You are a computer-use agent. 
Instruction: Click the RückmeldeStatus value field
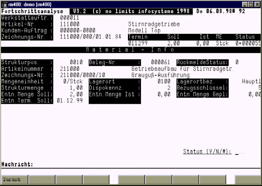[237, 62]
